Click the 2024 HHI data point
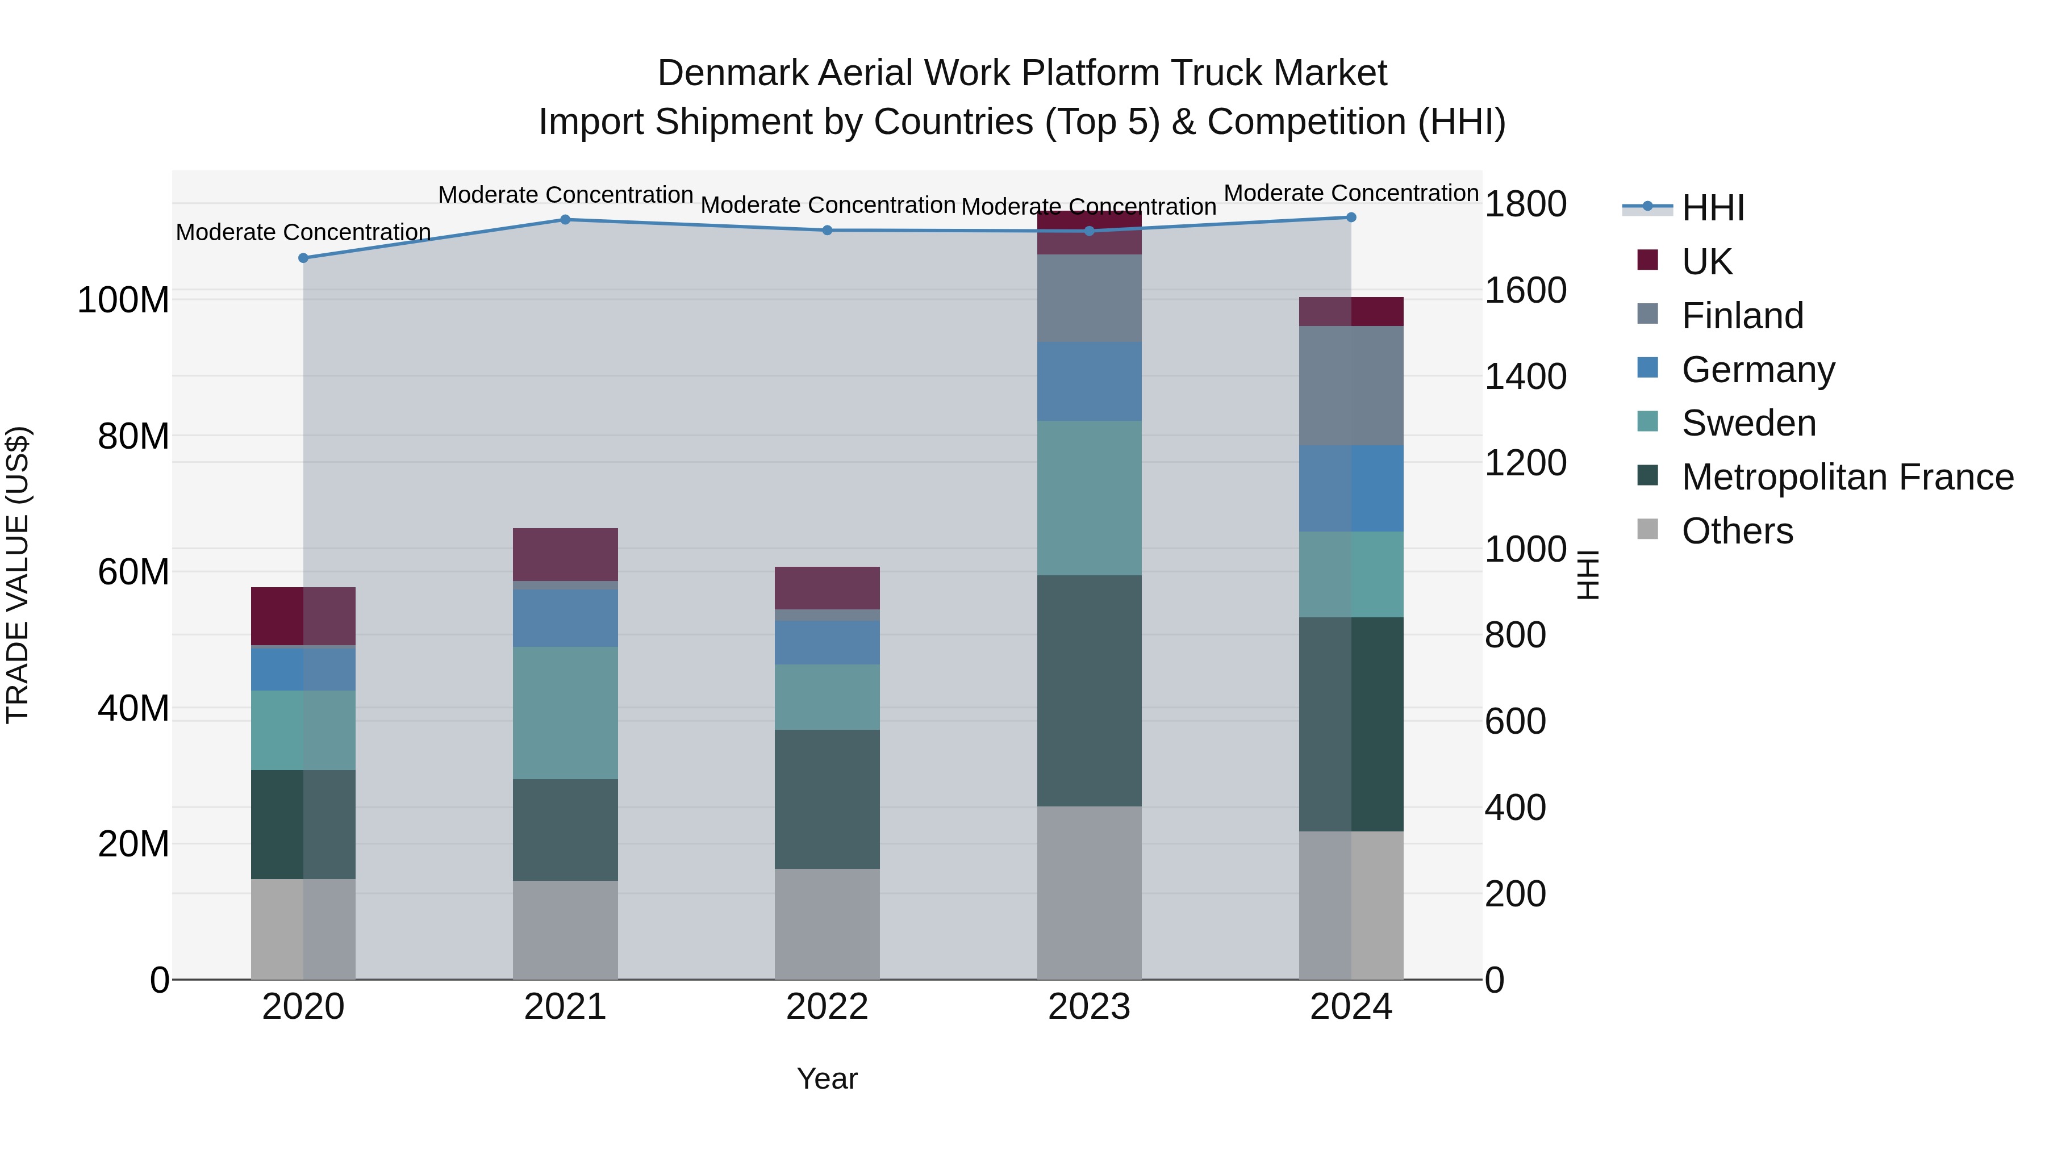This screenshot has width=2045, height=1150. click(x=1351, y=218)
